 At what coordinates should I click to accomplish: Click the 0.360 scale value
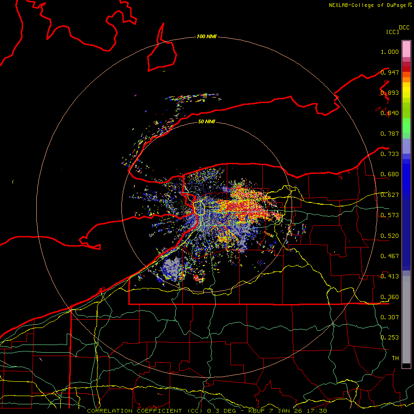[x=390, y=297]
